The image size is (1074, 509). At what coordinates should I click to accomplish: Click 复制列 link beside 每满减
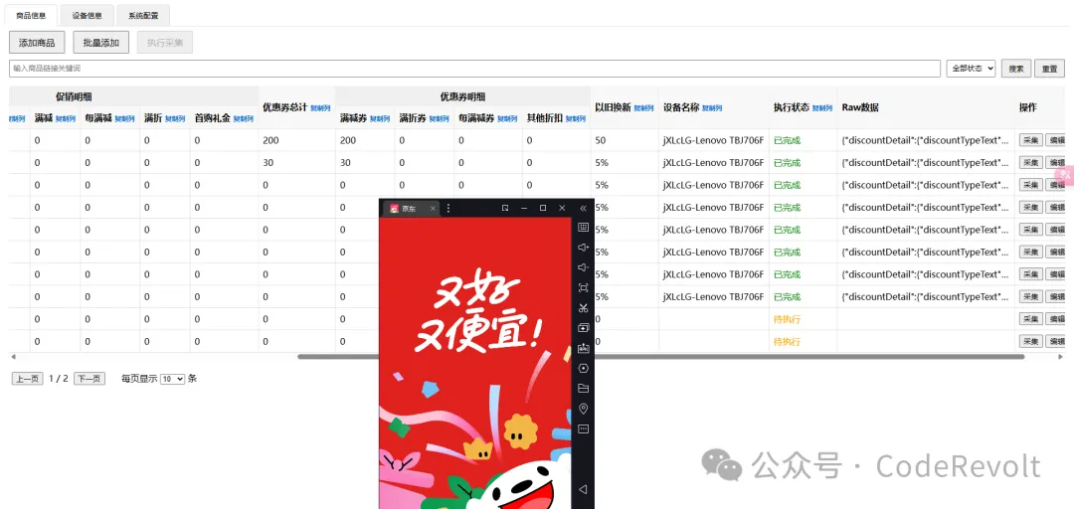click(125, 119)
